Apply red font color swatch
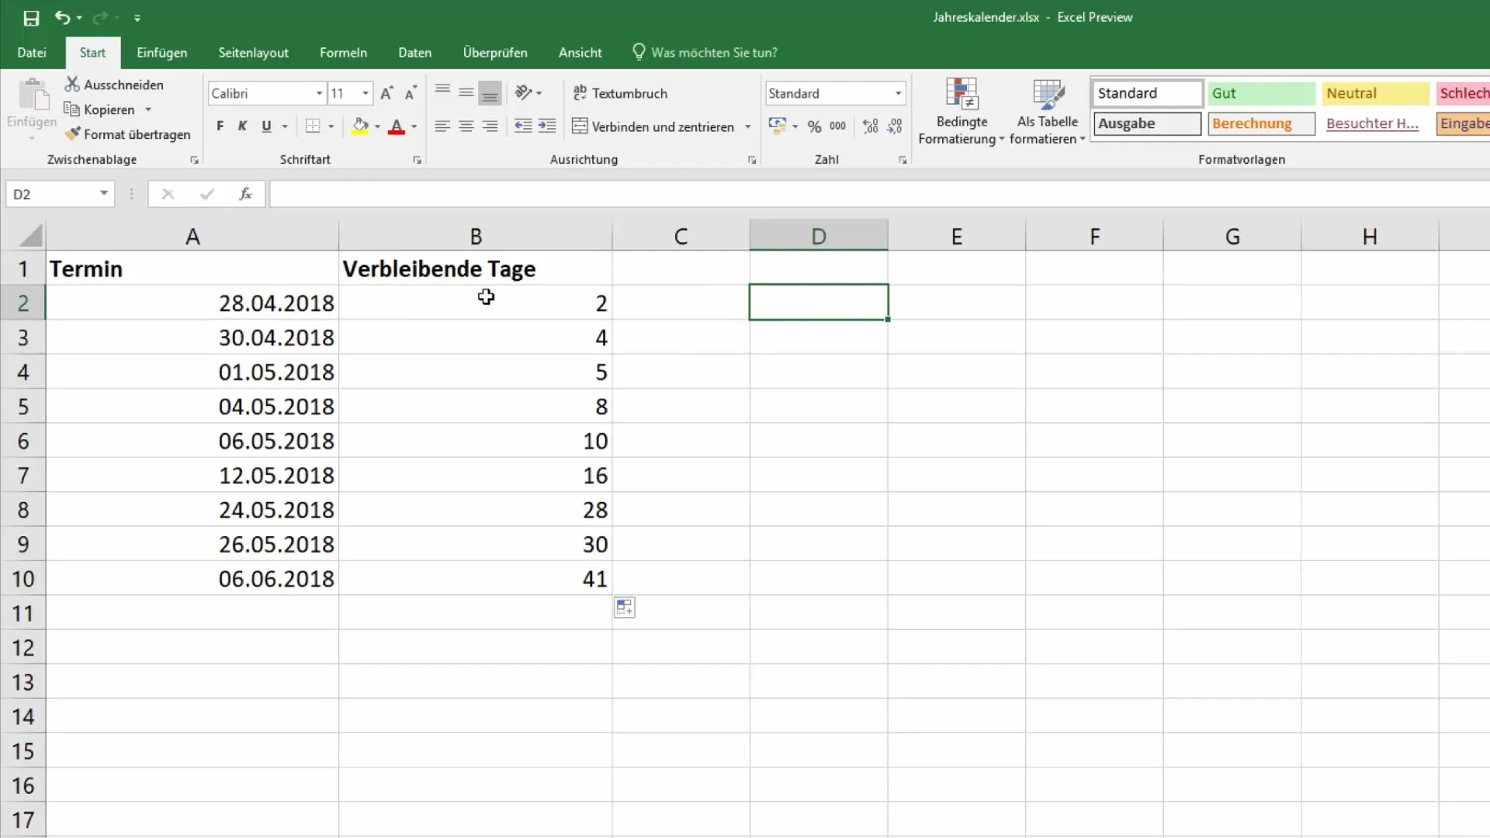The height and width of the screenshot is (838, 1490). tap(397, 126)
